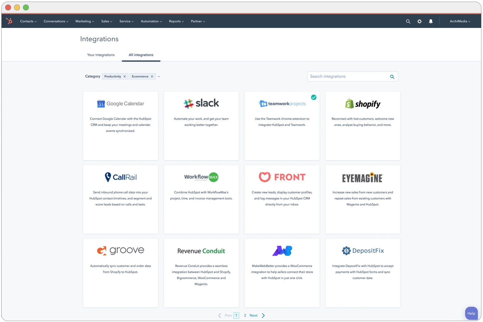
Task: Click the Prev pagination link
Action: 228,315
